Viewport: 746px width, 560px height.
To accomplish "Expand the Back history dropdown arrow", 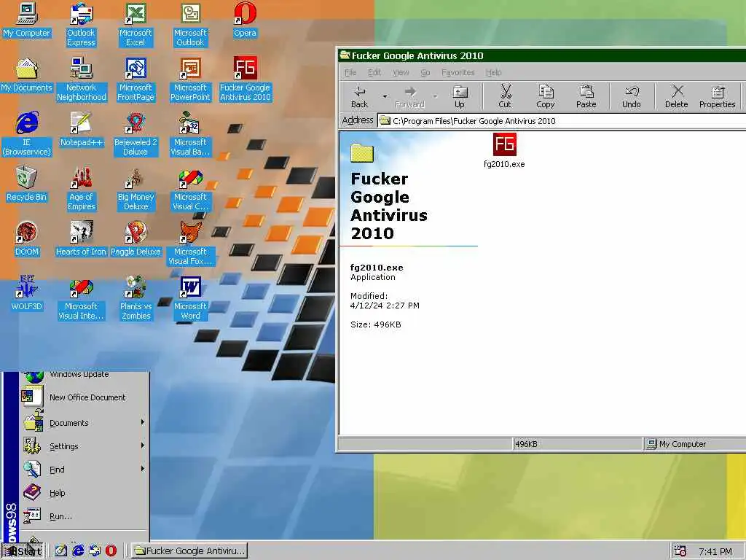I will 385,97.
